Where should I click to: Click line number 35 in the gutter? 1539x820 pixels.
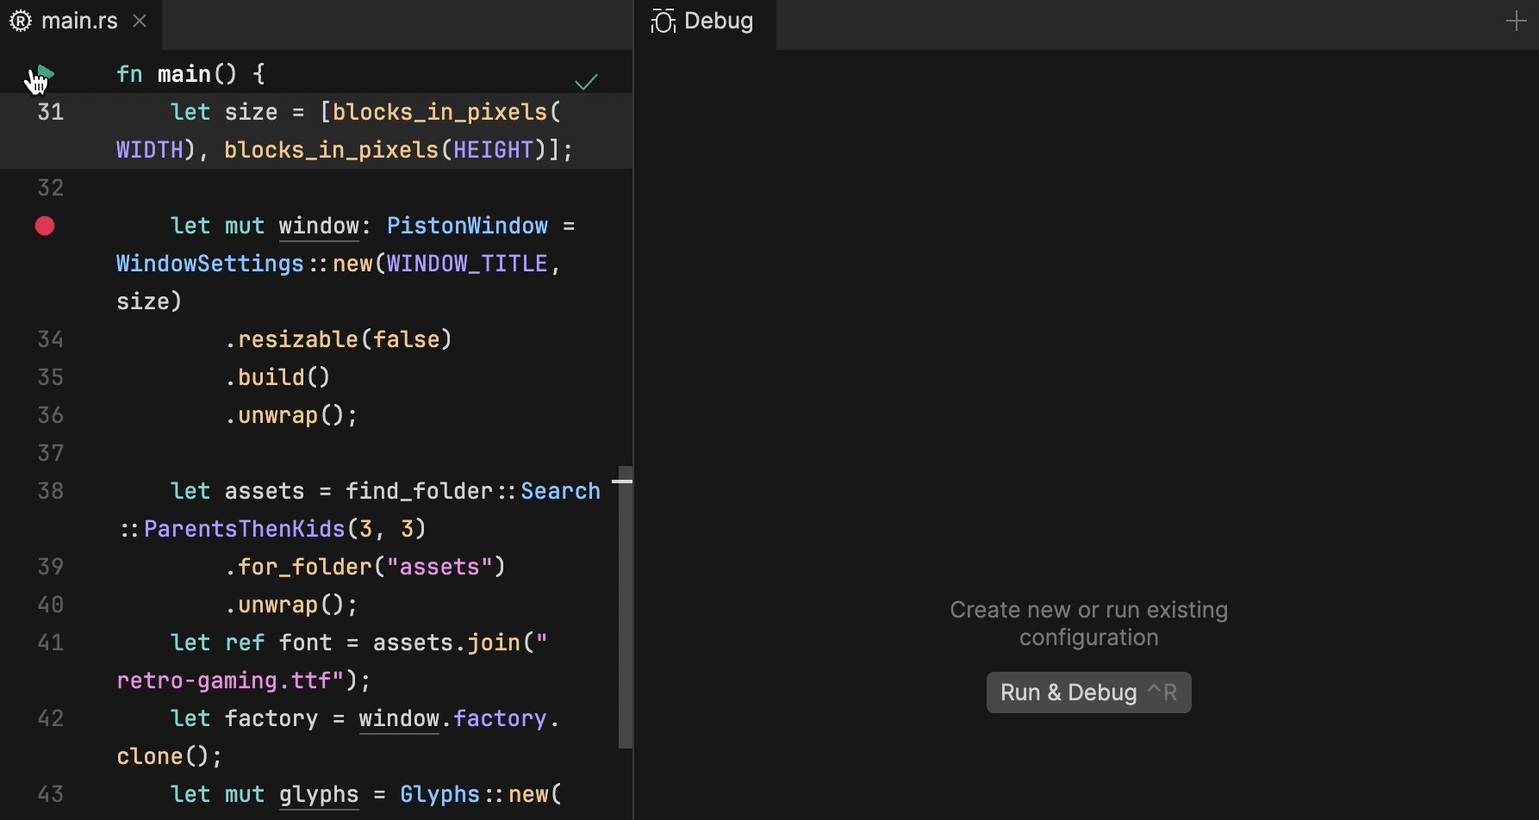50,376
